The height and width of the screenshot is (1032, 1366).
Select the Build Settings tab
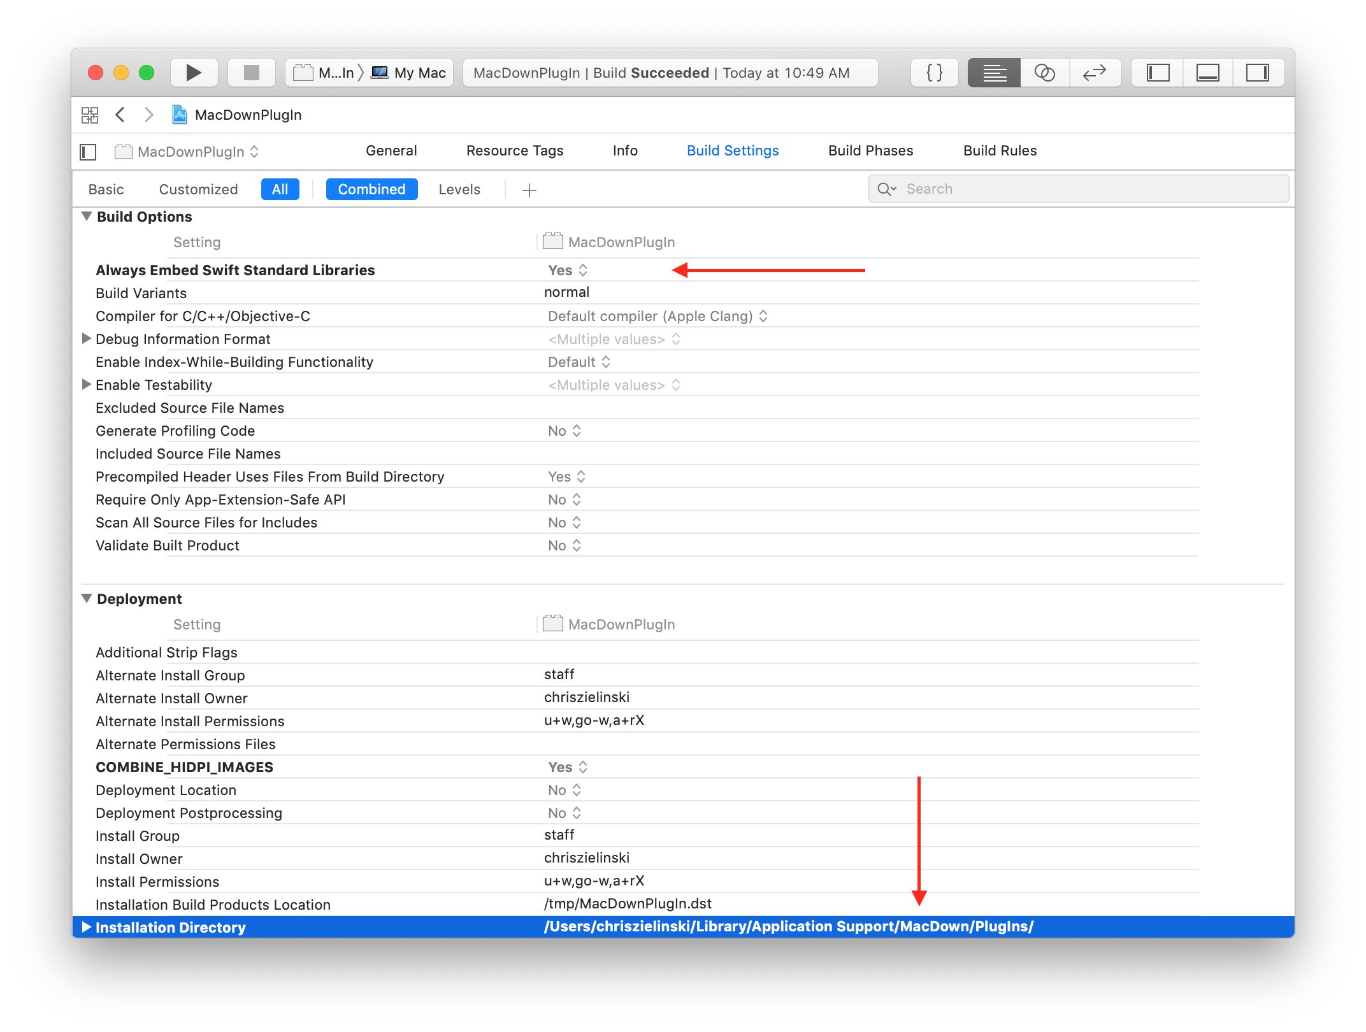(733, 150)
